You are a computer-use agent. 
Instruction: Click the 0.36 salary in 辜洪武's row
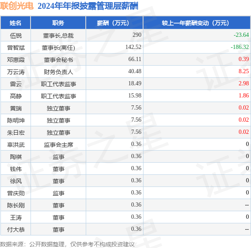pos(136,144)
